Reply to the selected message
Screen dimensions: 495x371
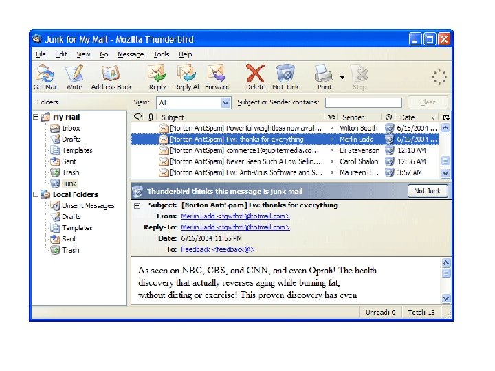click(x=157, y=77)
